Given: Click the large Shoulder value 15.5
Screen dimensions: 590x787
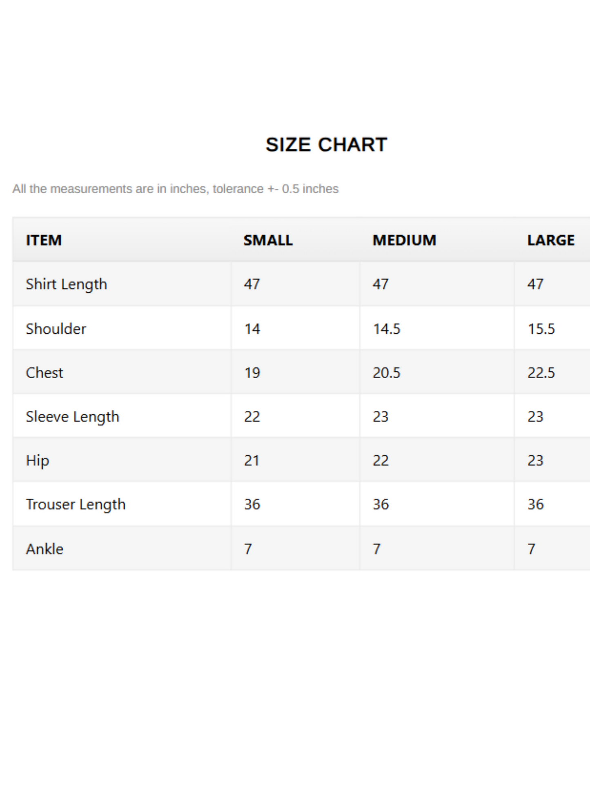Looking at the screenshot, I should 541,329.
